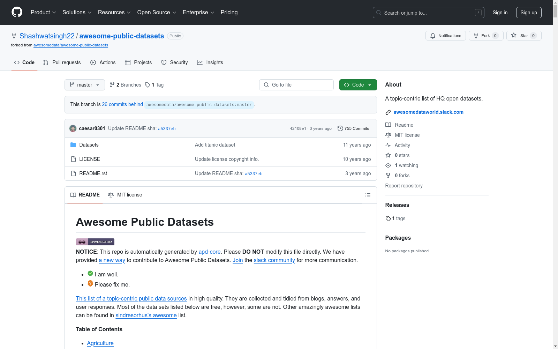The image size is (558, 349).
Task: Open the green Code dropdown button
Action: pos(358,85)
